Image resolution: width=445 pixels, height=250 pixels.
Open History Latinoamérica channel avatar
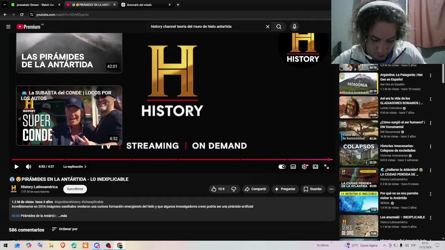pos(14,189)
